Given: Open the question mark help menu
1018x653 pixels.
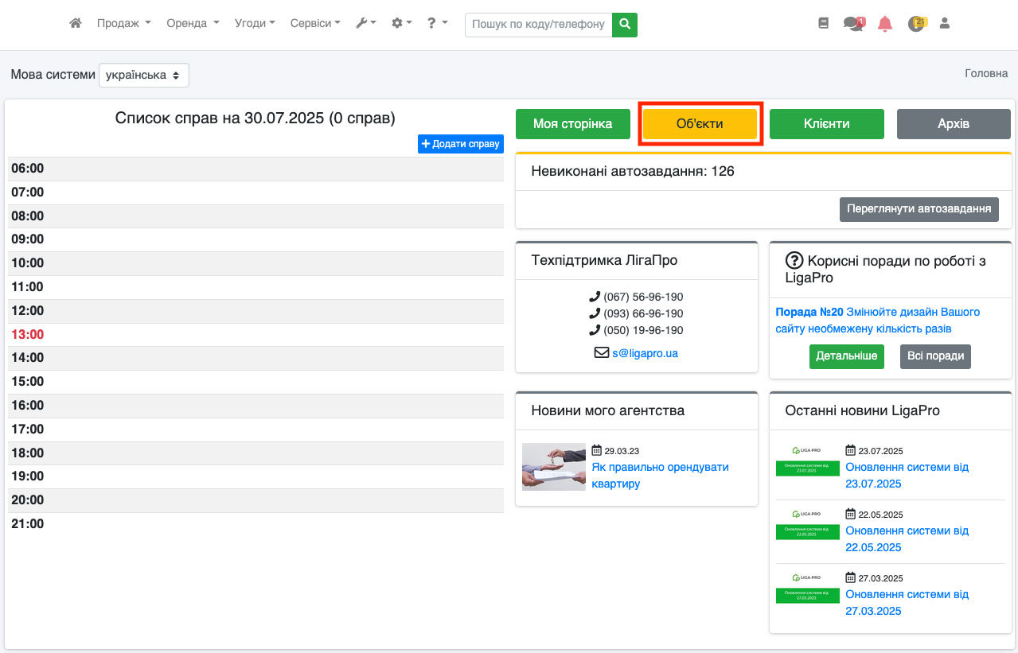Looking at the screenshot, I should 437,24.
